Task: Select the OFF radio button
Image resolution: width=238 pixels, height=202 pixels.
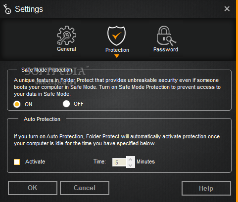Action: (x=66, y=104)
